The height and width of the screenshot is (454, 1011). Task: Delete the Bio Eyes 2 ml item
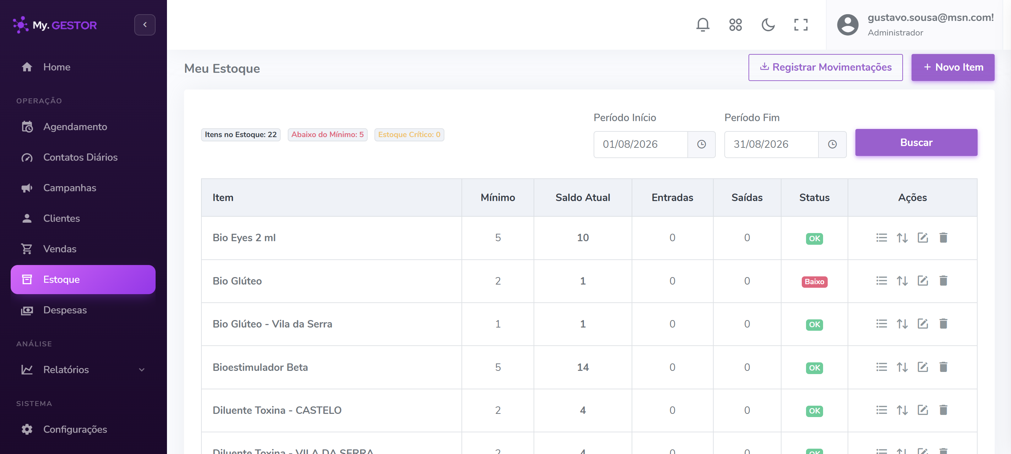point(943,238)
